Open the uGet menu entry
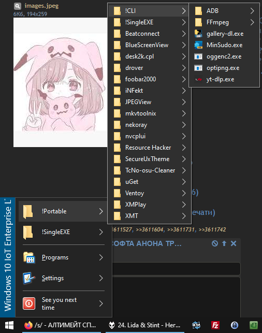 [150, 182]
